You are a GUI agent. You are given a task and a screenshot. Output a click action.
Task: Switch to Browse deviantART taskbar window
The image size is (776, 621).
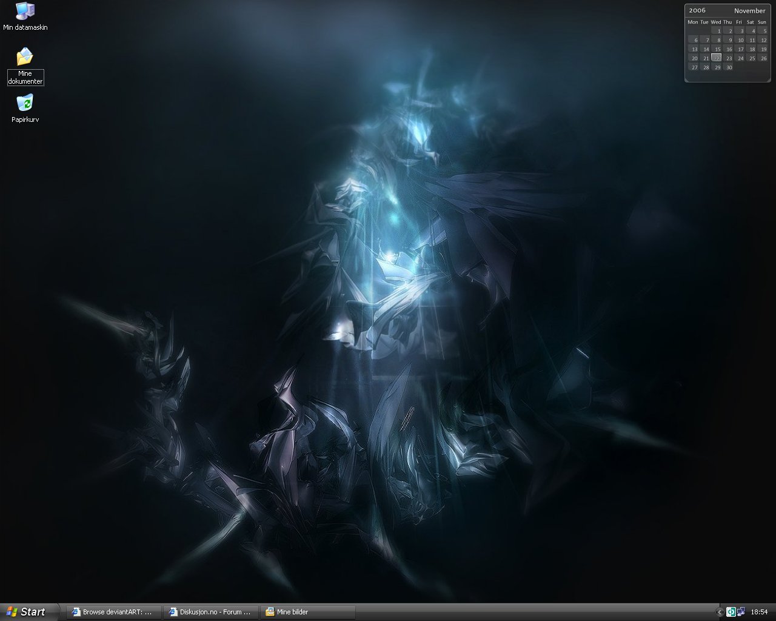pos(113,612)
